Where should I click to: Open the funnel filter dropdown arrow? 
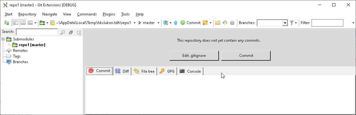click(x=296, y=23)
